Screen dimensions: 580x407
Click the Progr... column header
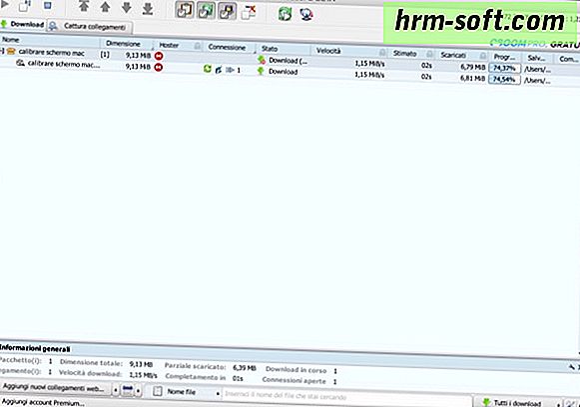click(504, 57)
